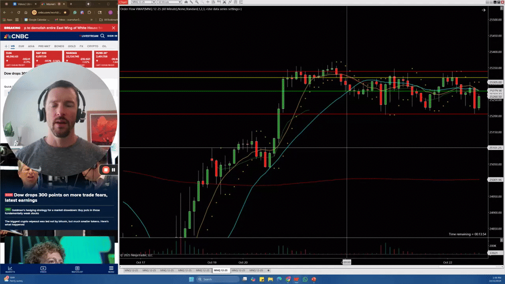Add a market tab with plus icon
The width and height of the screenshot is (505, 284).
tap(6, 46)
